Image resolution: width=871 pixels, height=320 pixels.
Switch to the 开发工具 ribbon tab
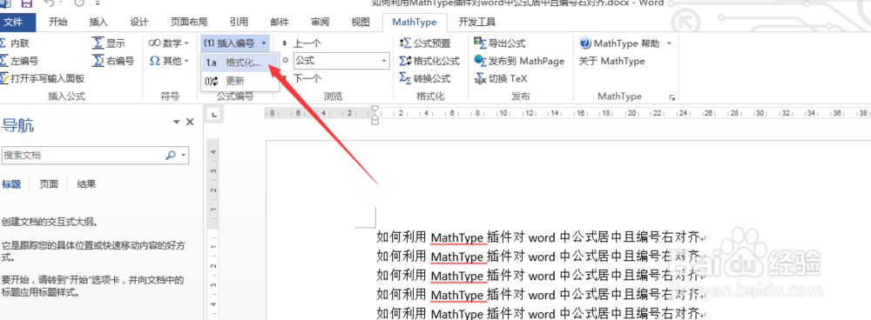coord(477,23)
